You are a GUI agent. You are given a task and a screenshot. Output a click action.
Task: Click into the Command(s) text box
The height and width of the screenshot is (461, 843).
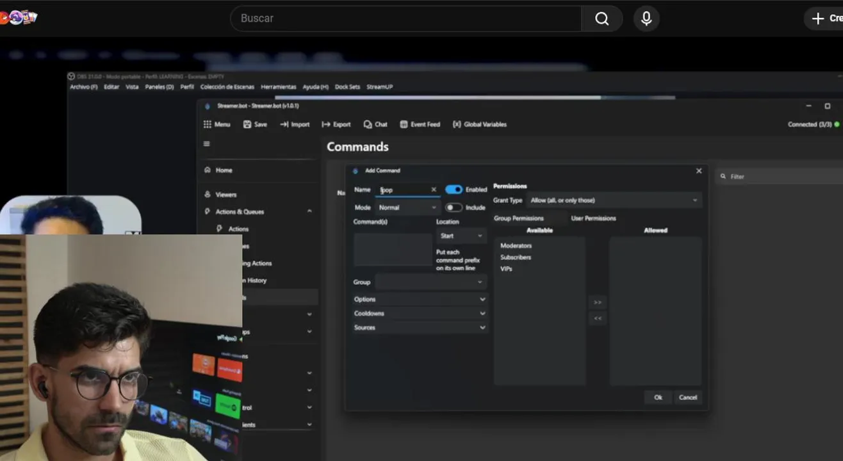coord(393,250)
